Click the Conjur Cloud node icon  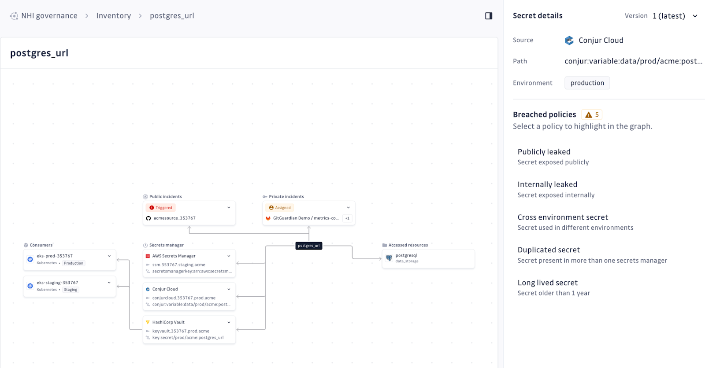click(x=148, y=289)
